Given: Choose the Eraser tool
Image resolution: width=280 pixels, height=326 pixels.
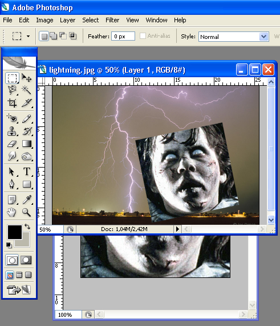Looking at the screenshot, I should (x=12, y=144).
